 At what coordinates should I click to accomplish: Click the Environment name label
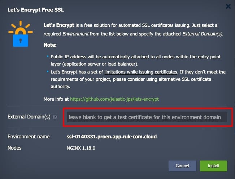pos(29,137)
